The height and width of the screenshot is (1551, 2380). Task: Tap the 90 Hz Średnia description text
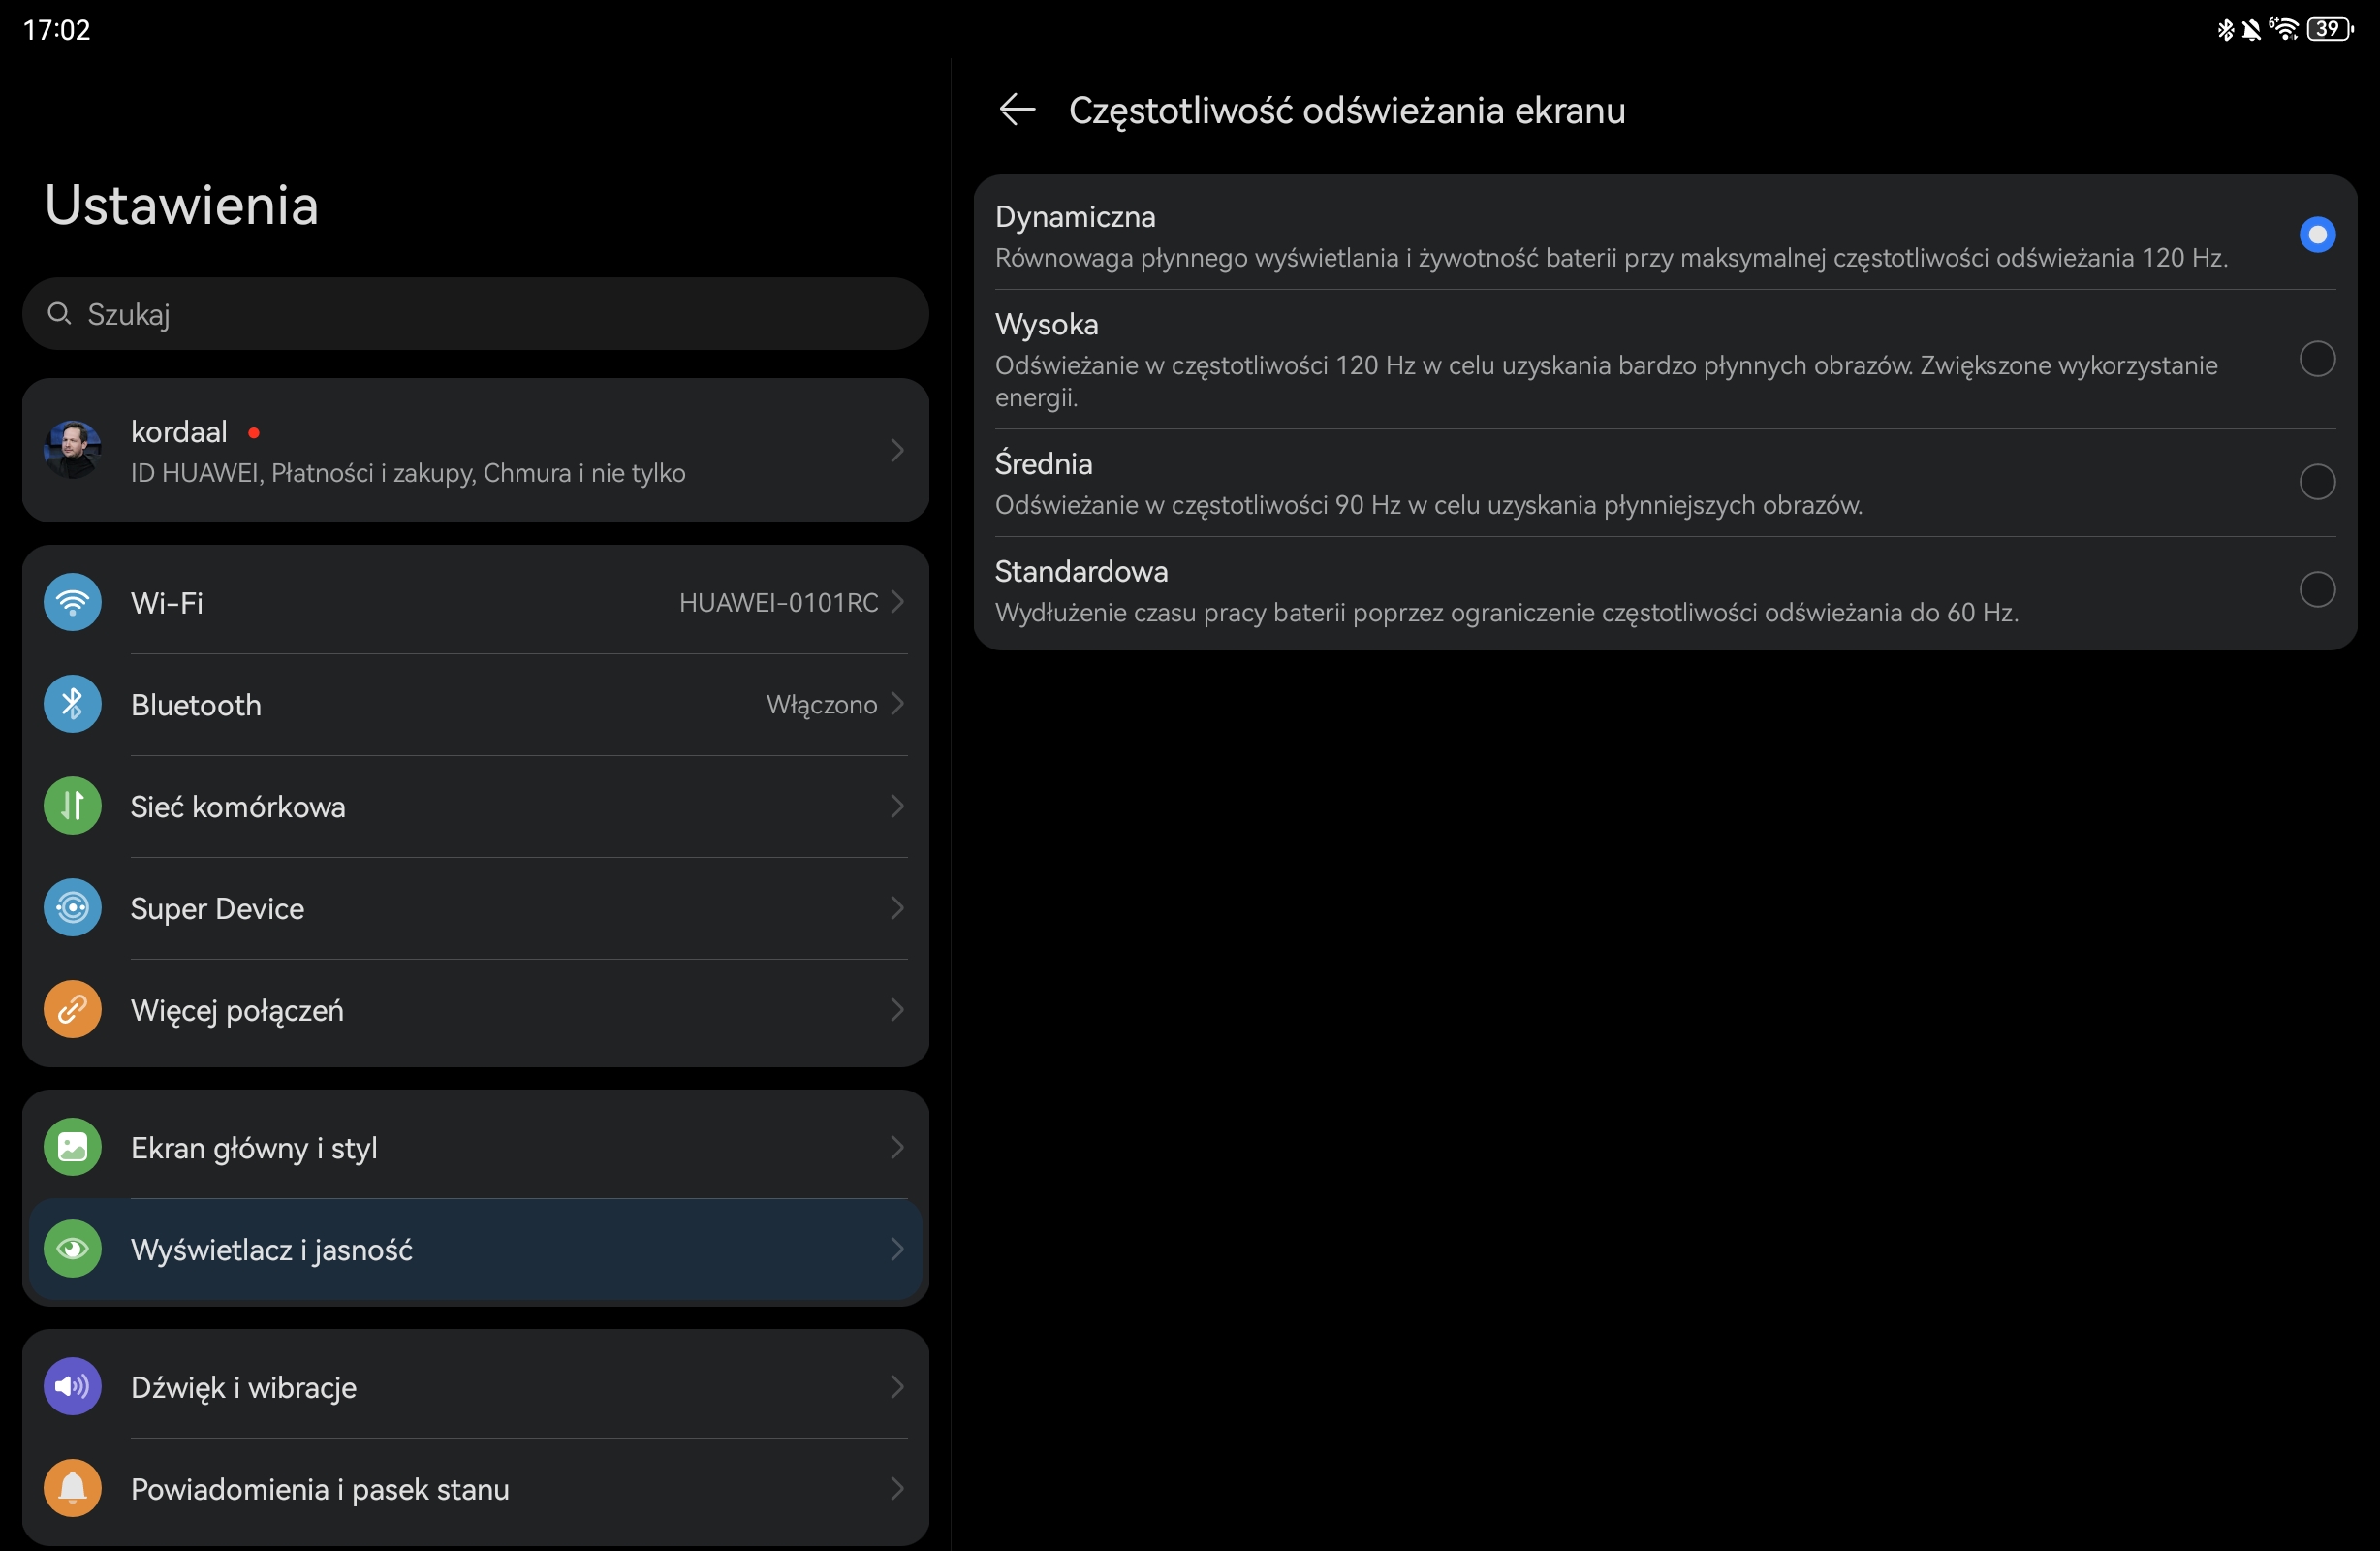click(x=1428, y=505)
